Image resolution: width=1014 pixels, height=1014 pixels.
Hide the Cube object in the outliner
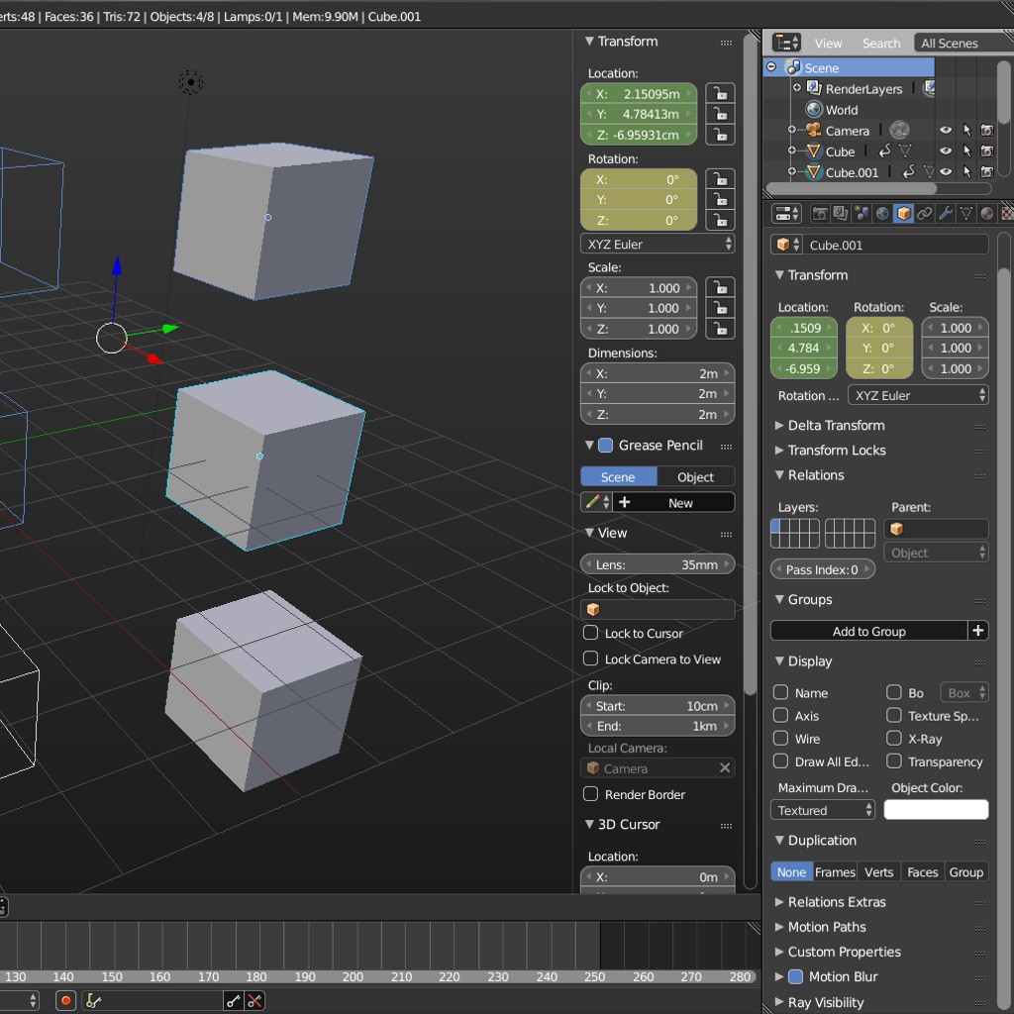tap(946, 151)
